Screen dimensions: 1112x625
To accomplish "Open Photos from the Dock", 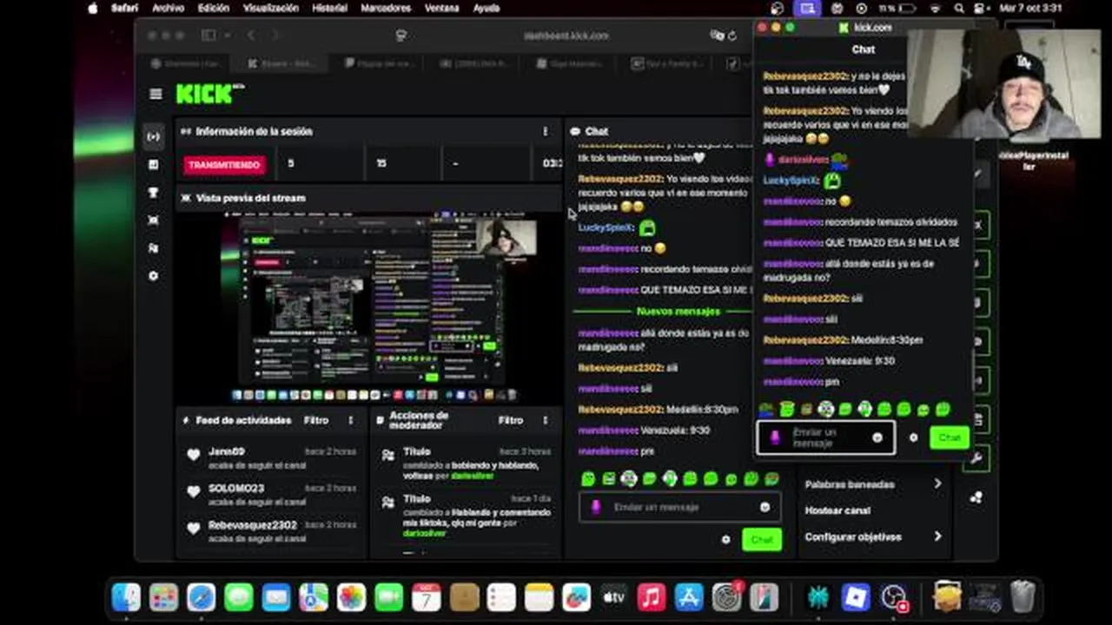I will pyautogui.click(x=351, y=597).
